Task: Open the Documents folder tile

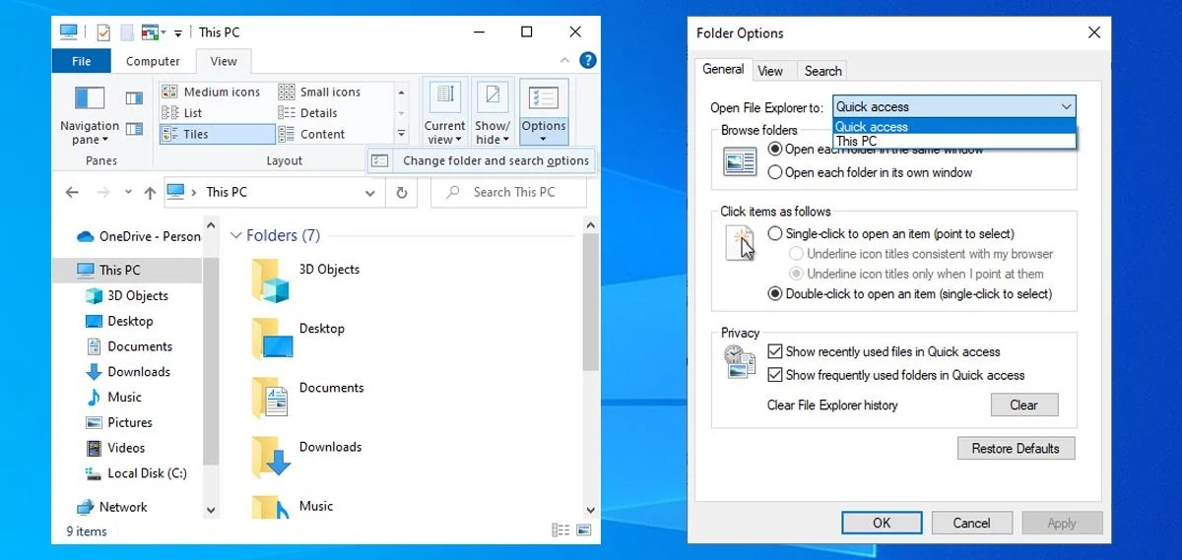Action: pyautogui.click(x=307, y=398)
